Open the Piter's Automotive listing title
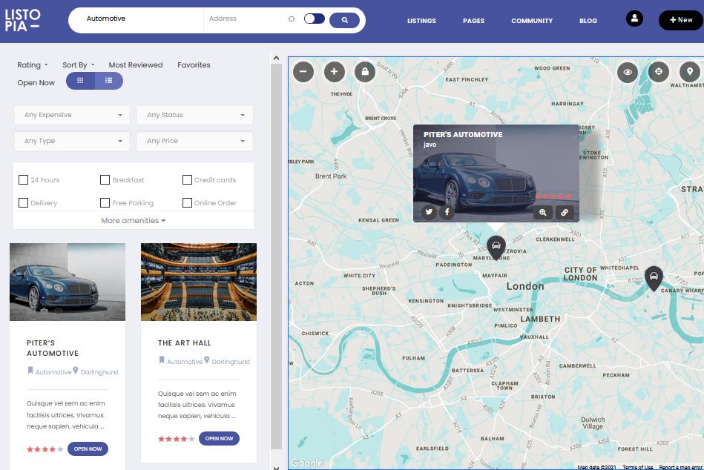 (53, 348)
